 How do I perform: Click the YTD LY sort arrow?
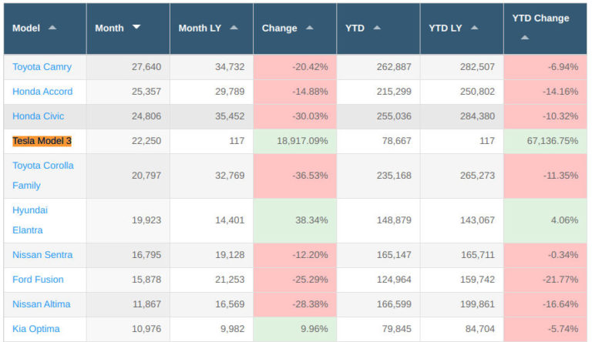pyautogui.click(x=475, y=28)
